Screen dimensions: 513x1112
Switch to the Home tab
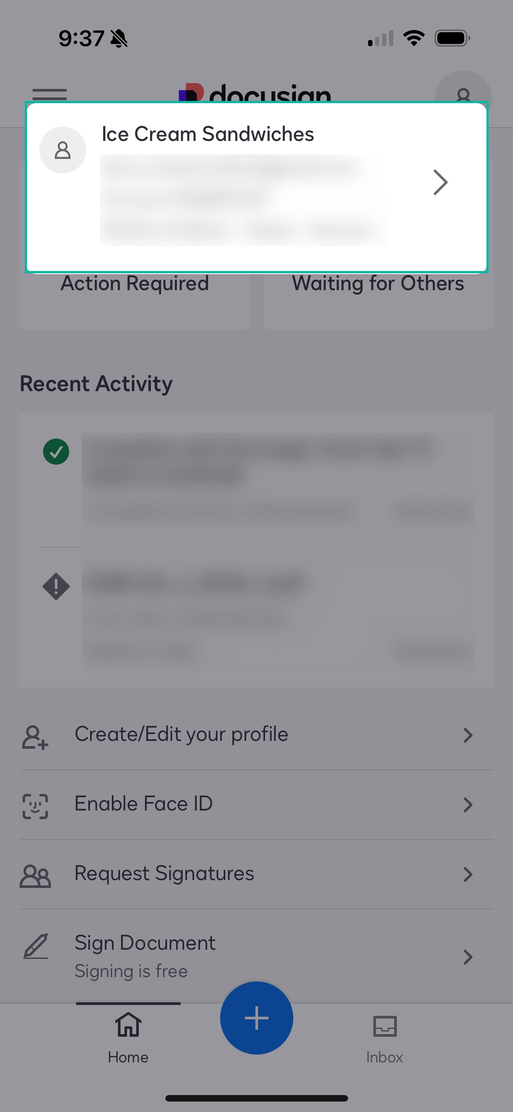pos(128,1038)
